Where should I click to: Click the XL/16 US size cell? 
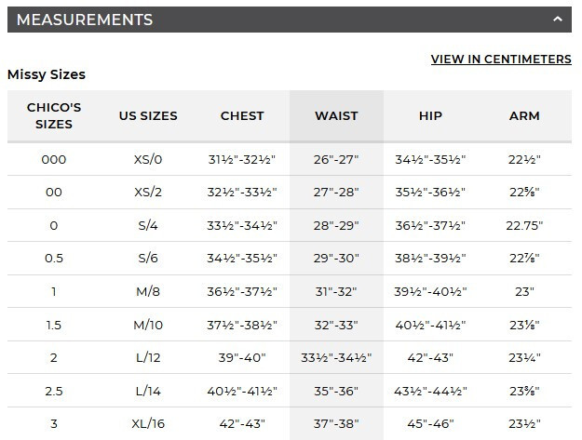tap(148, 424)
